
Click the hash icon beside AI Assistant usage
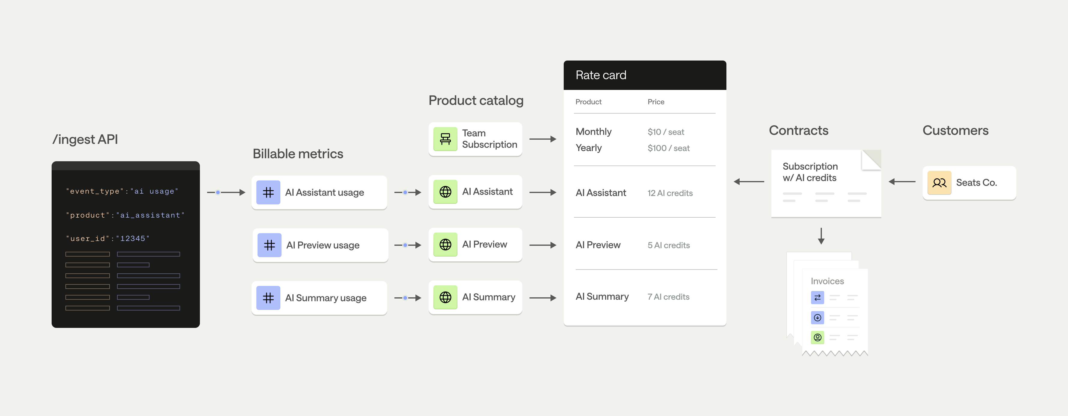pyautogui.click(x=268, y=192)
